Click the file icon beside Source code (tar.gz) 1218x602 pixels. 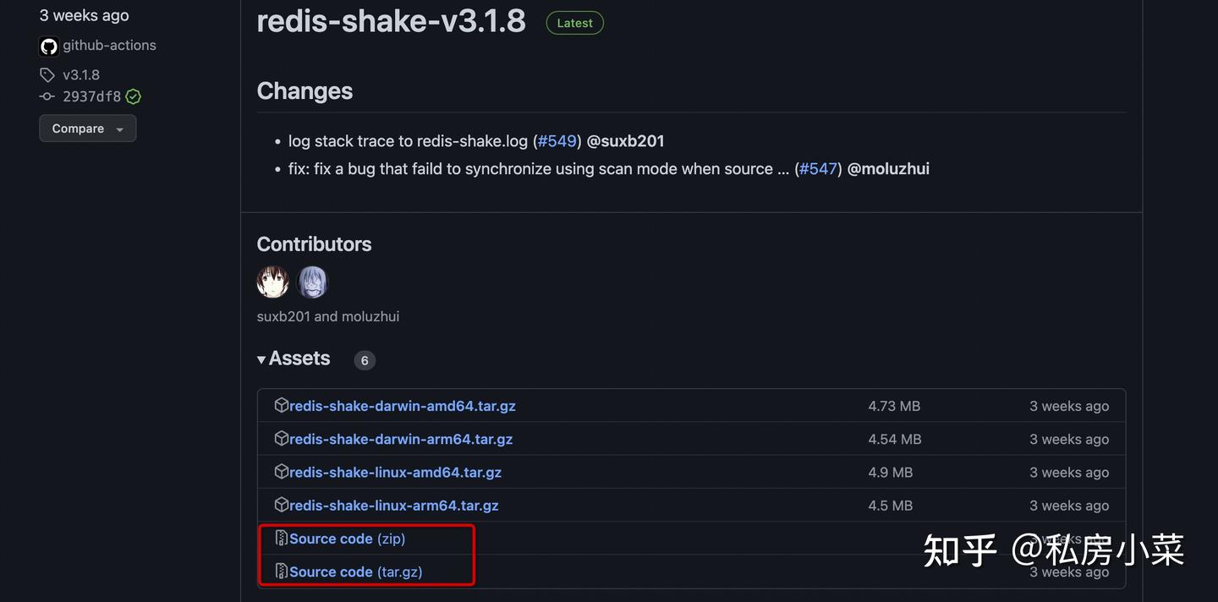click(x=282, y=571)
